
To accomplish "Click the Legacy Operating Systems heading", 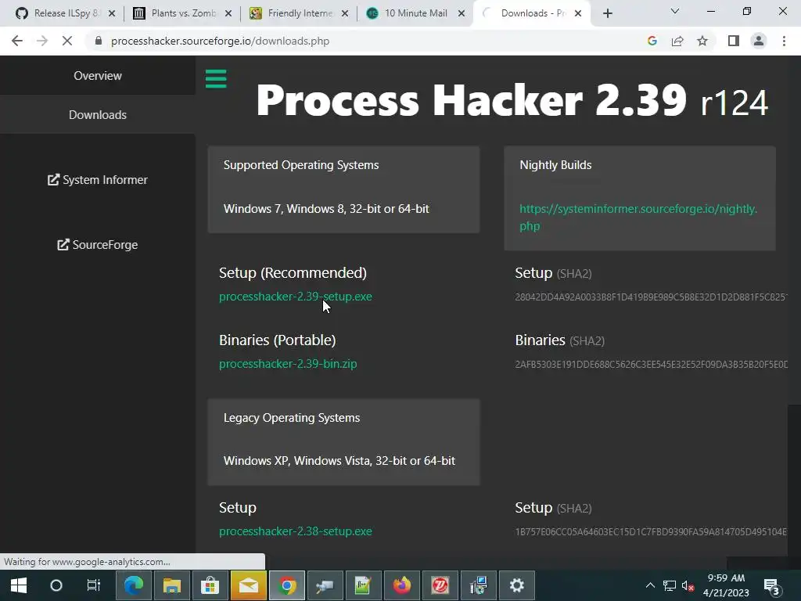I will point(292,418).
